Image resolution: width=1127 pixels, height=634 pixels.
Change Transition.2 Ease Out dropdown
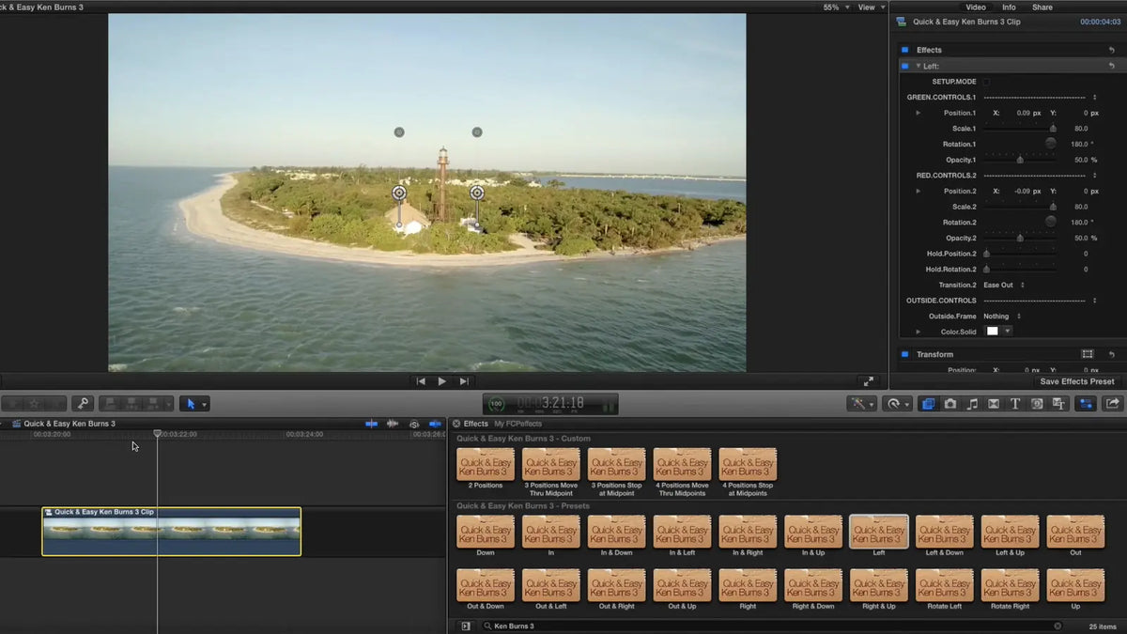(1004, 285)
